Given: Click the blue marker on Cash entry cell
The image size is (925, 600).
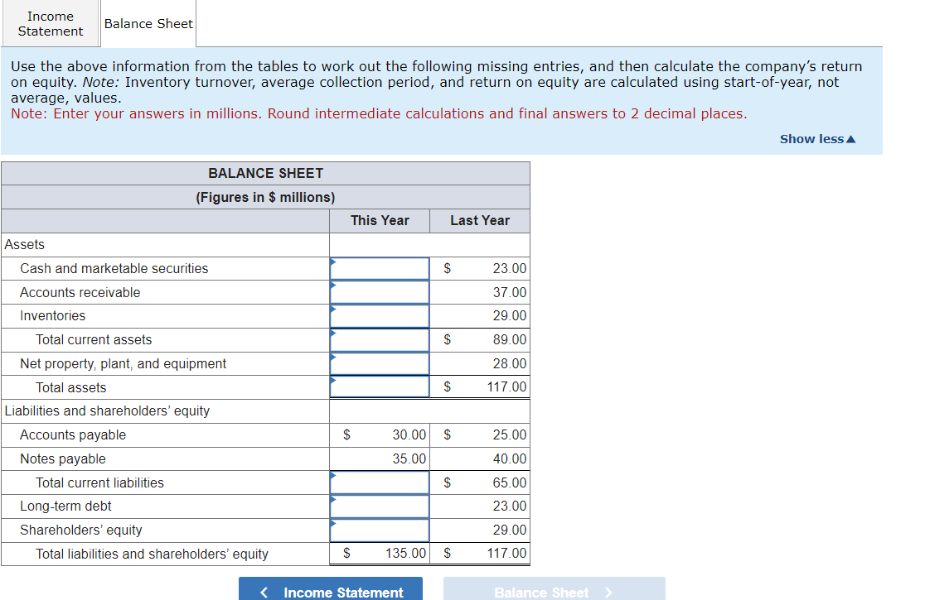Looking at the screenshot, I should tap(334, 262).
